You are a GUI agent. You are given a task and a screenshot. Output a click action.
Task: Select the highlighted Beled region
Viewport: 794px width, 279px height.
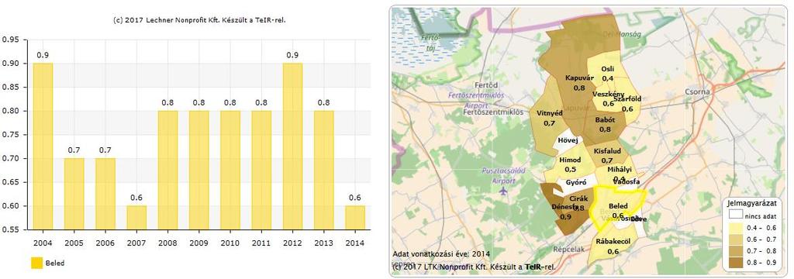(618, 206)
